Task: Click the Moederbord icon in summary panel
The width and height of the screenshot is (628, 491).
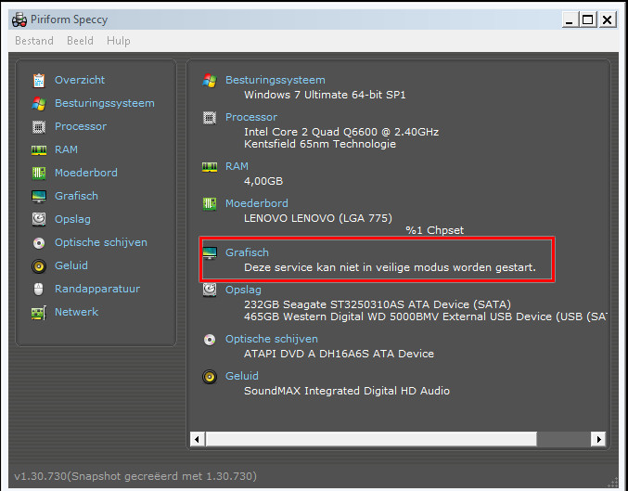Action: click(x=210, y=204)
